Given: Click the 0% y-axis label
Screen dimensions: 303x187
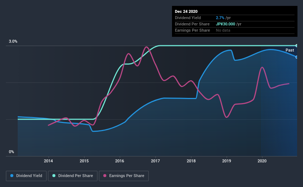Looking at the screenshot, I should [x=11, y=152].
